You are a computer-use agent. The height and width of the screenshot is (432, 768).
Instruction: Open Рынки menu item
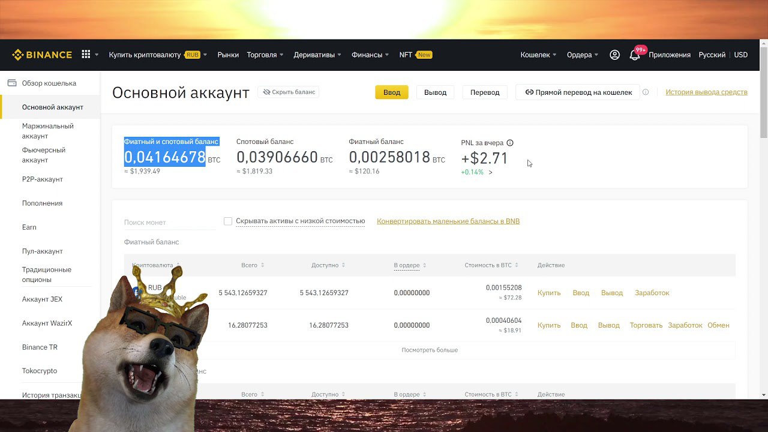click(228, 55)
